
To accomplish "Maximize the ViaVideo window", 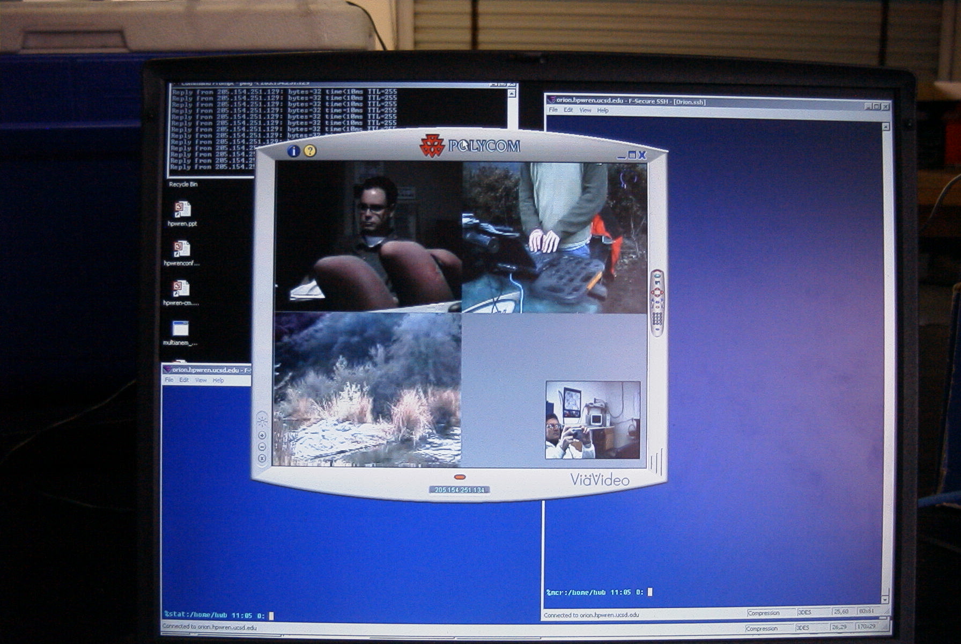I will tap(632, 155).
